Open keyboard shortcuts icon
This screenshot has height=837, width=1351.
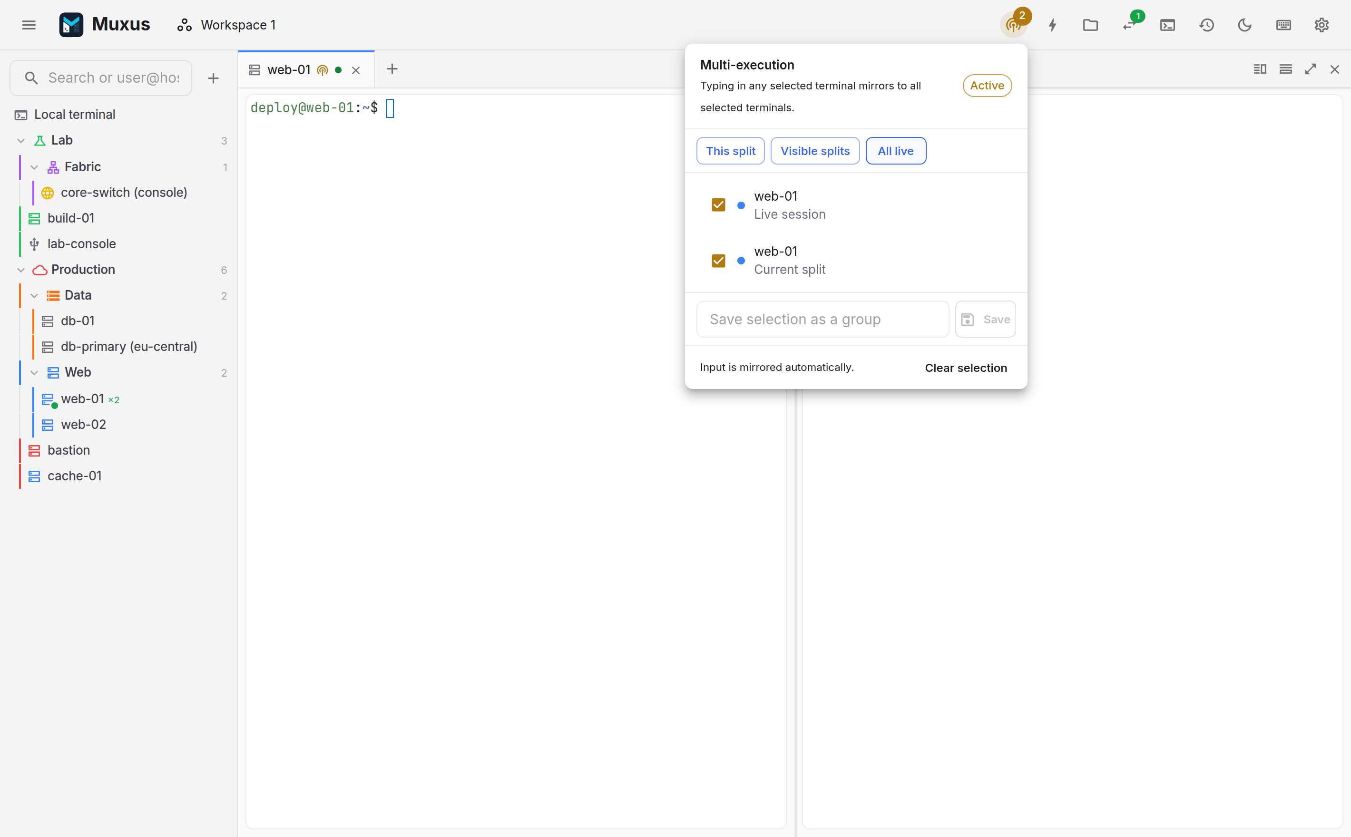(1283, 25)
